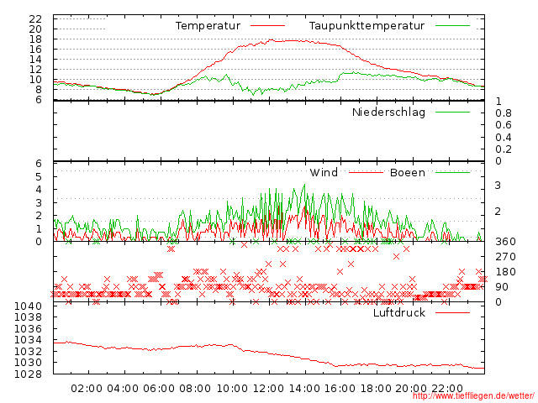Viewport: 538px width, 403px height.
Task: Click the green Taupunkttemperatur legend line sample
Action: pyautogui.click(x=452, y=26)
